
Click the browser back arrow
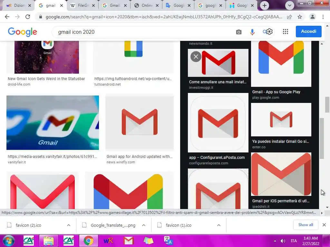click(x=7, y=17)
